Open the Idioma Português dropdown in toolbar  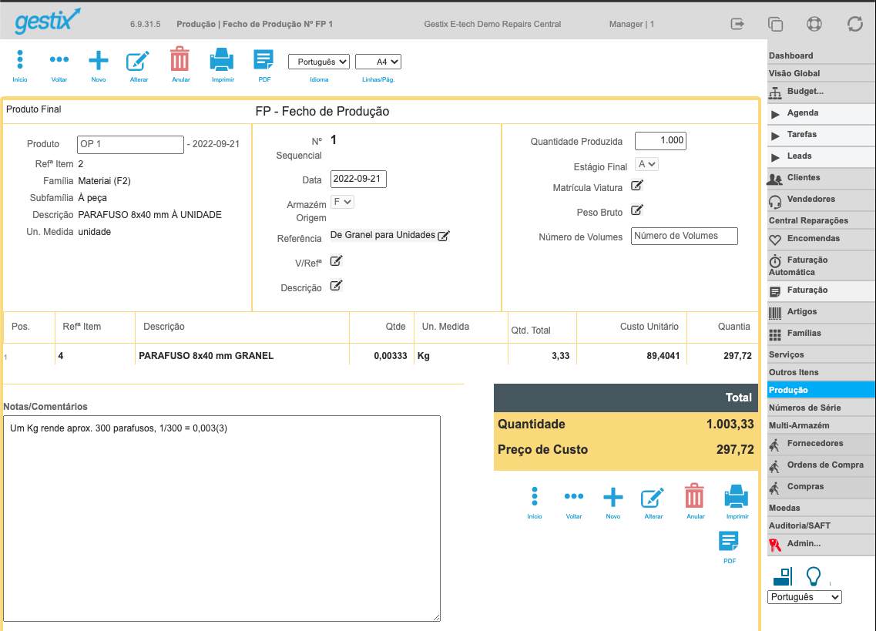tap(319, 62)
